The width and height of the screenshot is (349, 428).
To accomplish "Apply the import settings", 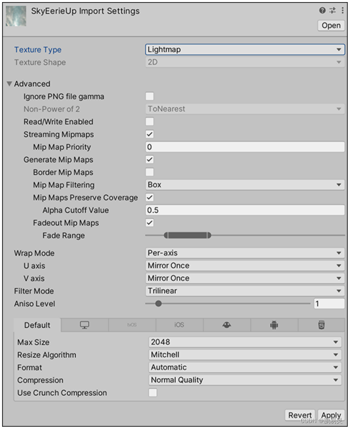I will click(332, 415).
